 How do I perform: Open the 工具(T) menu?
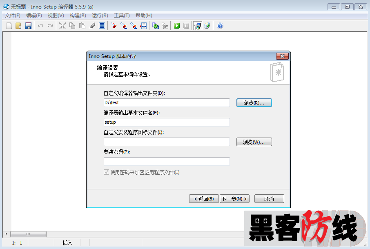tap(122, 16)
